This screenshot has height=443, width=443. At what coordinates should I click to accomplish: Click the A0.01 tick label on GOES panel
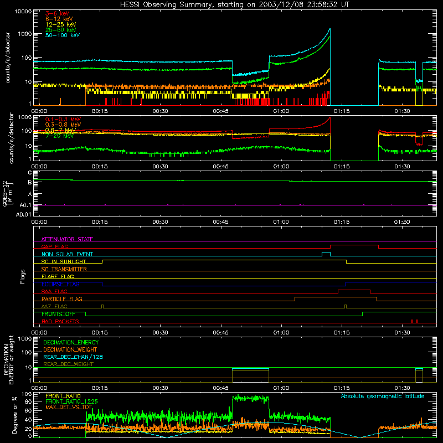coord(24,214)
